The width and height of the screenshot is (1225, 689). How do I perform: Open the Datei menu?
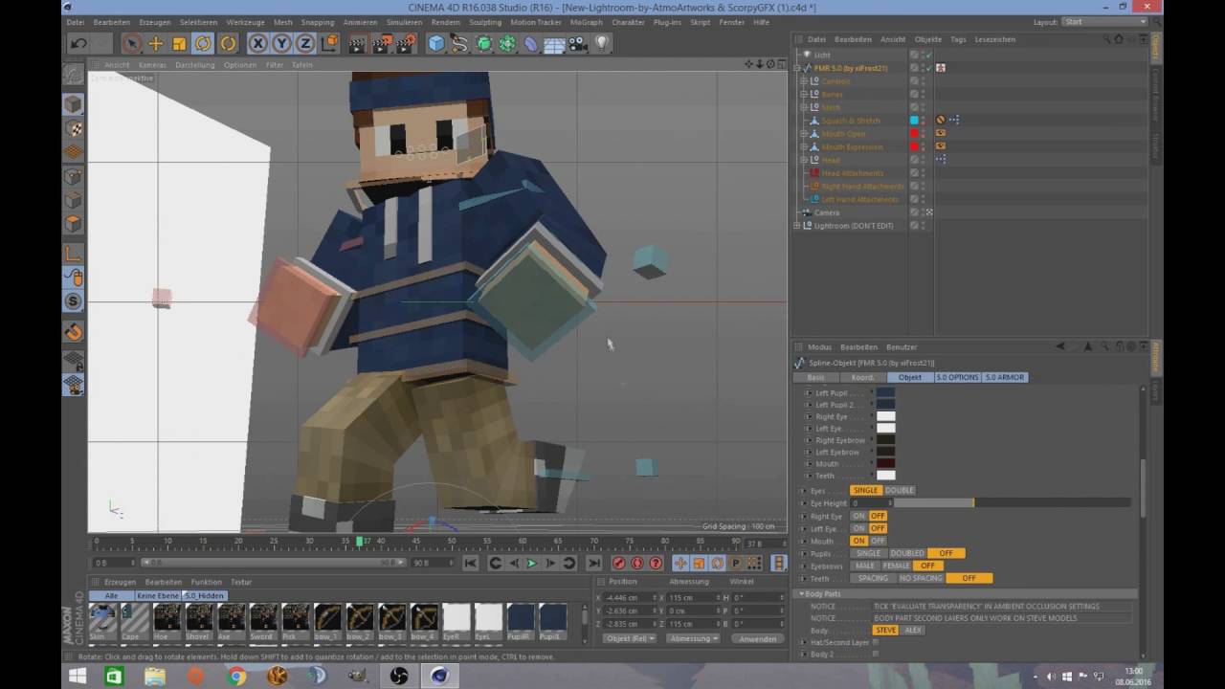point(76,22)
